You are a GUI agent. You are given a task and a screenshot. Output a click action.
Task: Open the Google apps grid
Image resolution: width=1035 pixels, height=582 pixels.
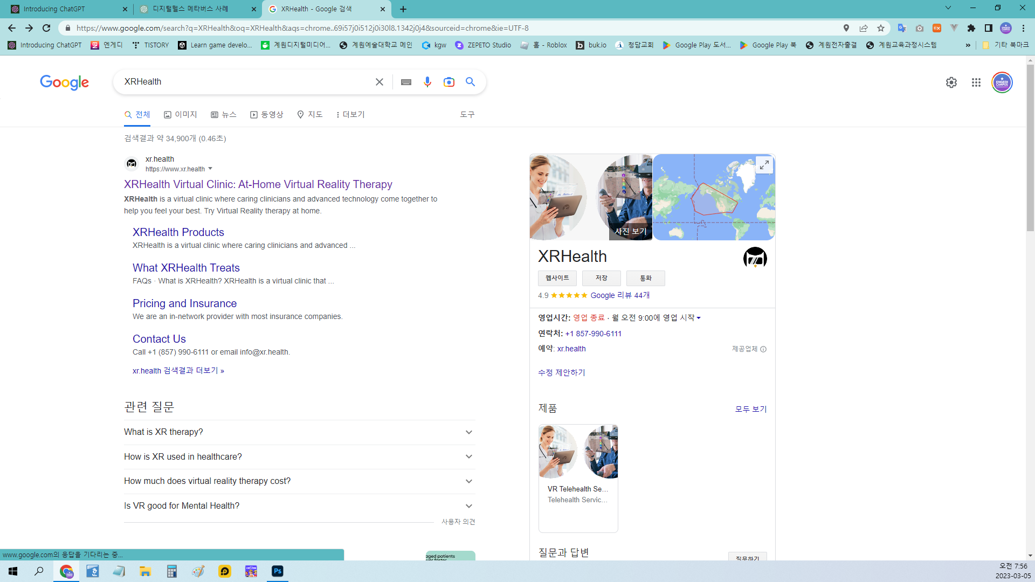(976, 82)
